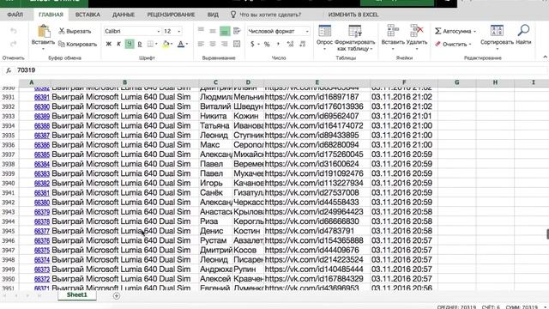The height and width of the screenshot is (309, 549).
Task: Click the Undo arrow icon
Action: coord(14,31)
